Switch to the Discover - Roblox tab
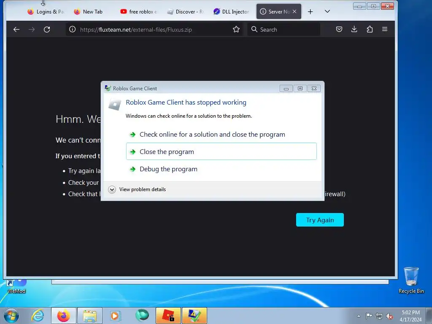The height and width of the screenshot is (324, 432). pos(185,11)
